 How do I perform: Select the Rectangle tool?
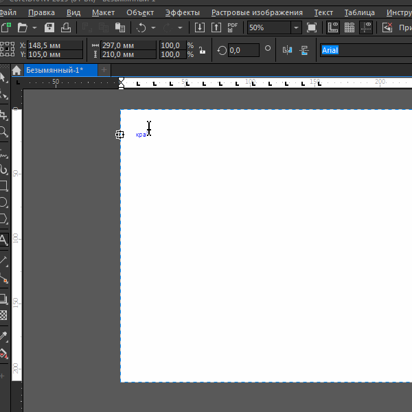[x=3, y=185]
